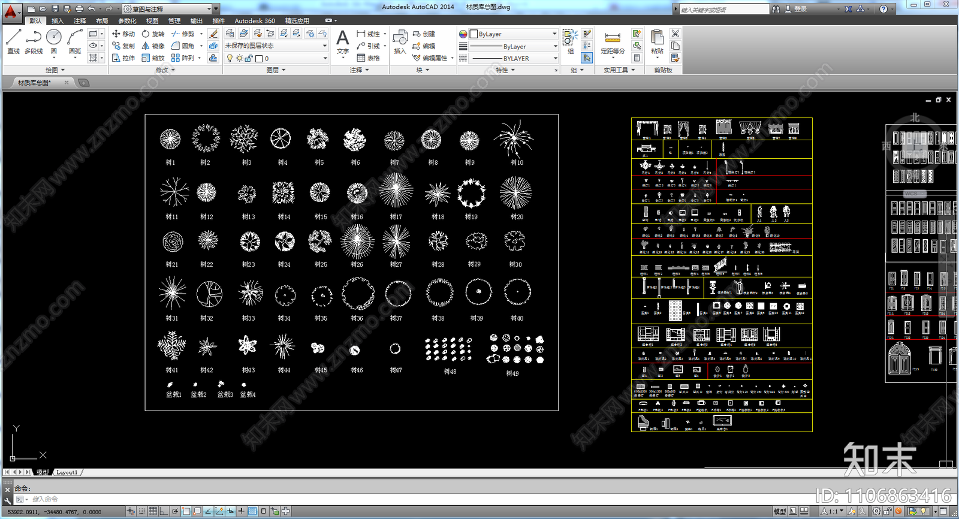Click the Trim (修剪) tool
959x519 pixels.
(x=183, y=34)
